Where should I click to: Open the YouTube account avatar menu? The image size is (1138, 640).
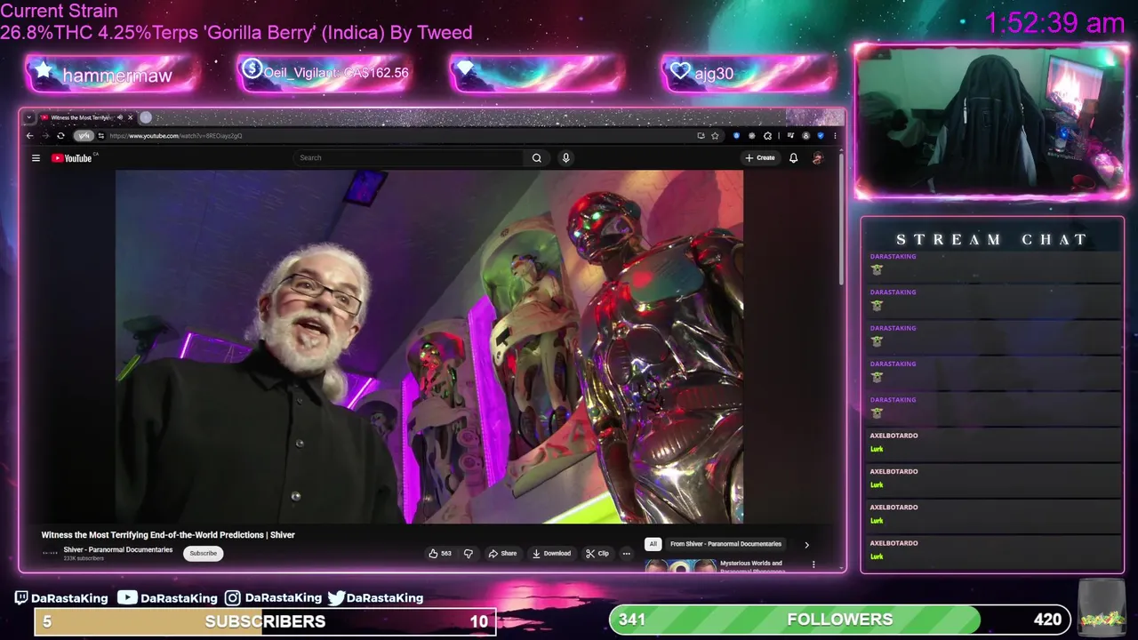pyautogui.click(x=818, y=158)
